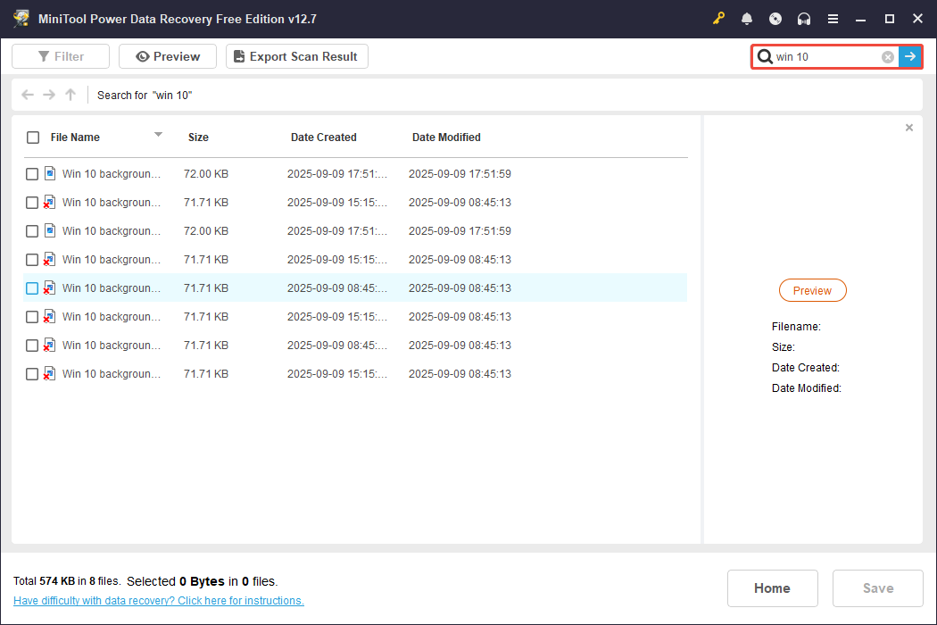Switch to Preview mode in the toolbar

pos(167,55)
